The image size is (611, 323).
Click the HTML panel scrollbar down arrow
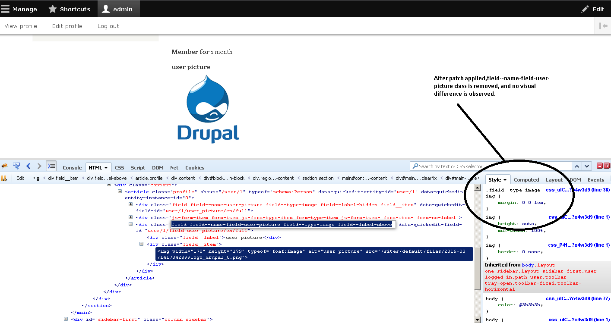tap(478, 320)
